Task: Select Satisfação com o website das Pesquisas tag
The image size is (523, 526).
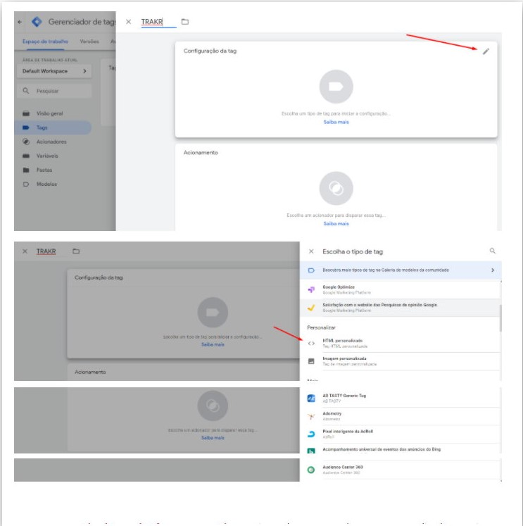Action: (x=400, y=308)
